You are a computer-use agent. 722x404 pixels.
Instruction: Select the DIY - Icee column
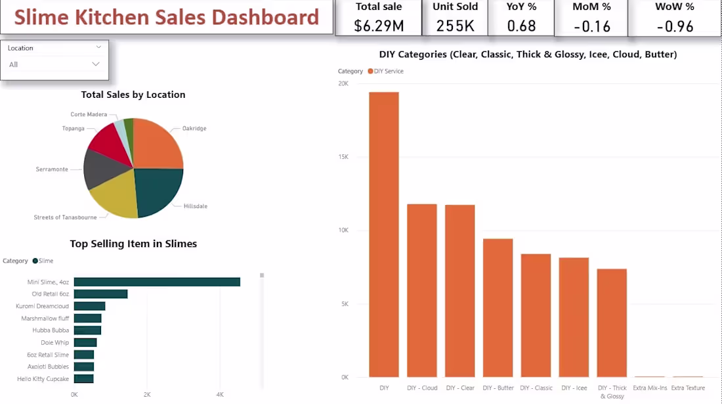[574, 317]
